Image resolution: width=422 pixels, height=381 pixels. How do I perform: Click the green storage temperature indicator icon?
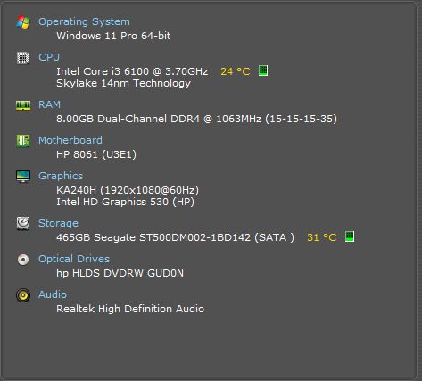click(x=350, y=236)
